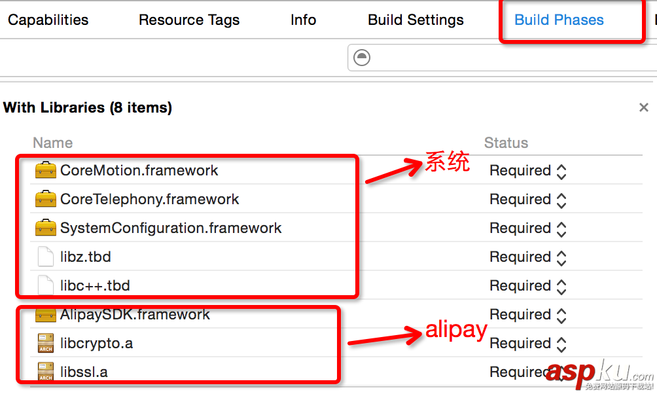657x394 pixels.
Task: Open Required status dropdown for CoreMotion.framework
Action: [527, 171]
